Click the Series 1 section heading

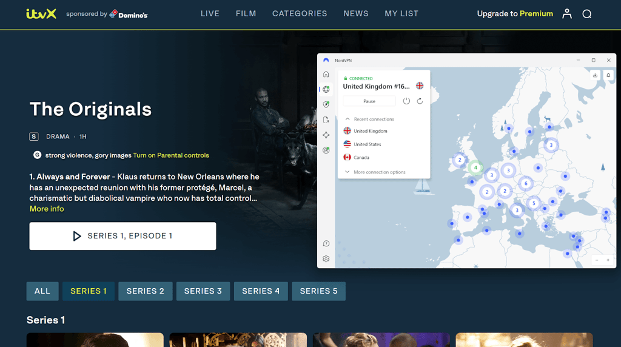click(46, 320)
